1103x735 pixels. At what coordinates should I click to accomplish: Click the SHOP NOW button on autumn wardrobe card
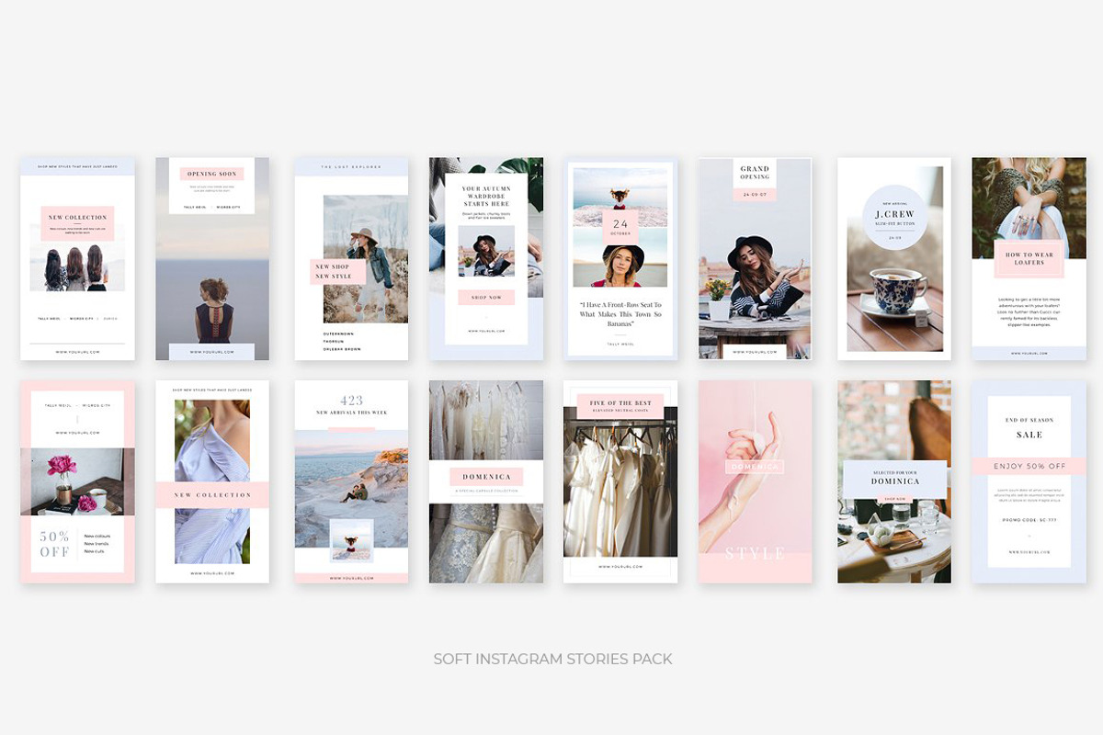[x=485, y=298]
